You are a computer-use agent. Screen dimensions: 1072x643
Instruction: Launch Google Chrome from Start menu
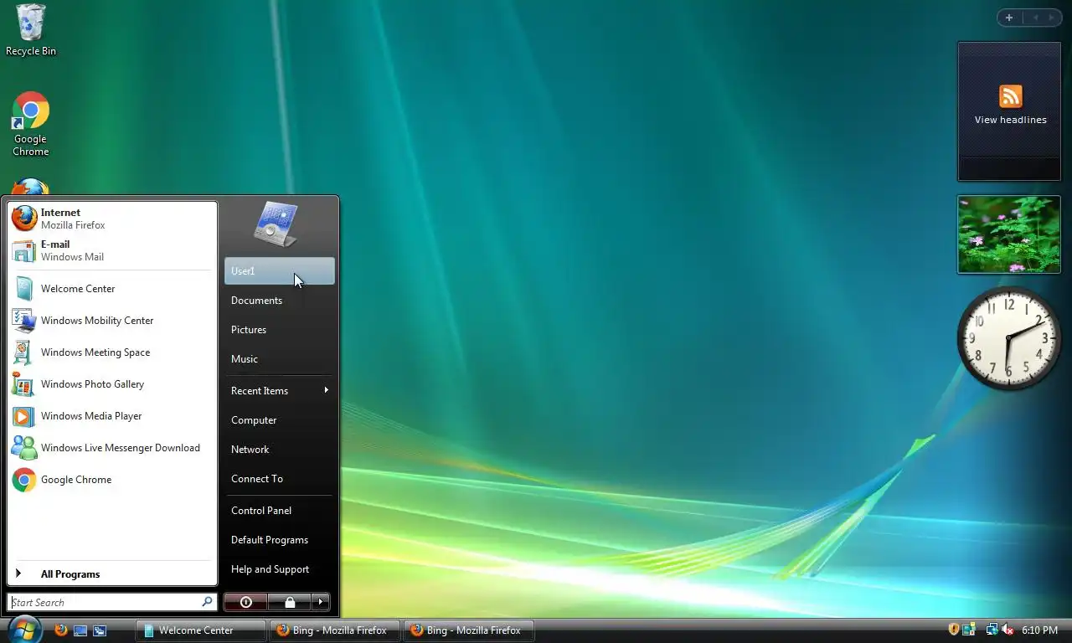click(x=112, y=480)
